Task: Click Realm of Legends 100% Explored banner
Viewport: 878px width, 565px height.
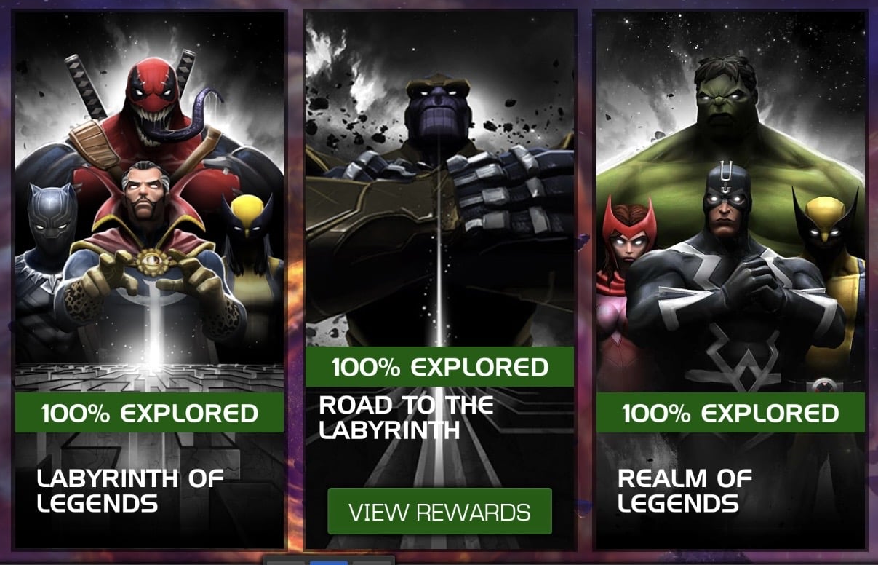Action: point(731,413)
